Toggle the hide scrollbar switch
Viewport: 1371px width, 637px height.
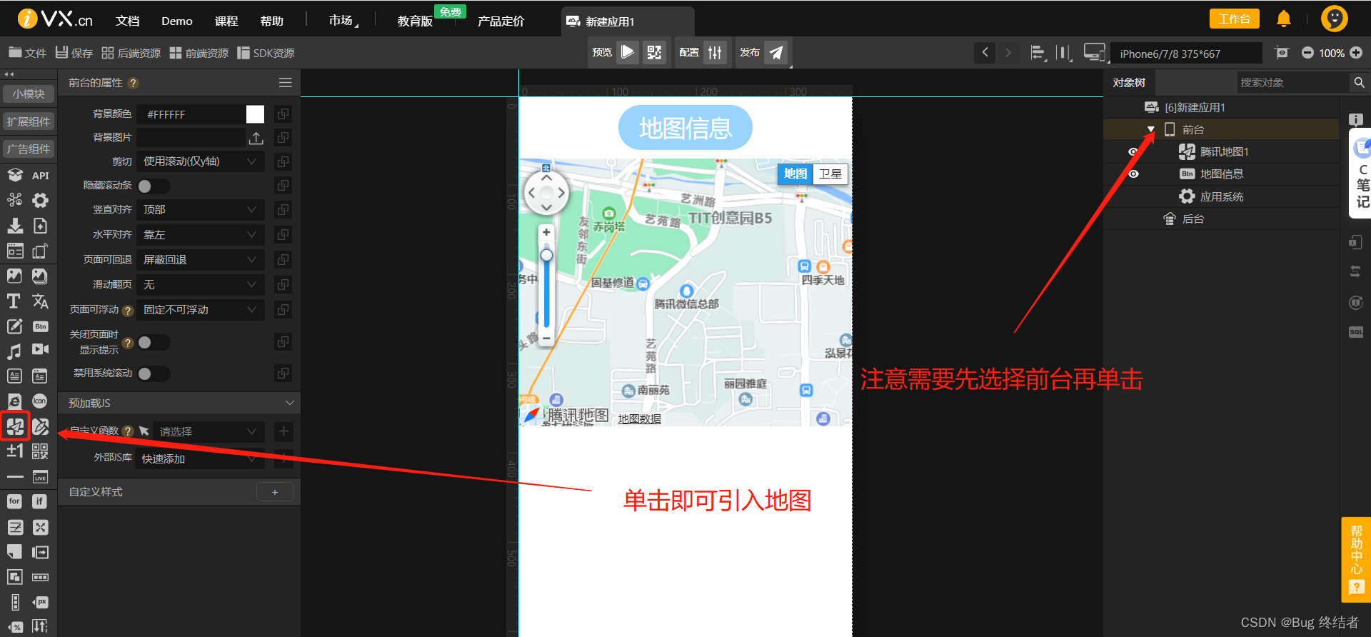[x=154, y=186]
